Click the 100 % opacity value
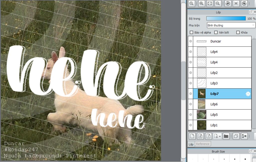Viewport: 256px width, 162px height. pyautogui.click(x=251, y=18)
